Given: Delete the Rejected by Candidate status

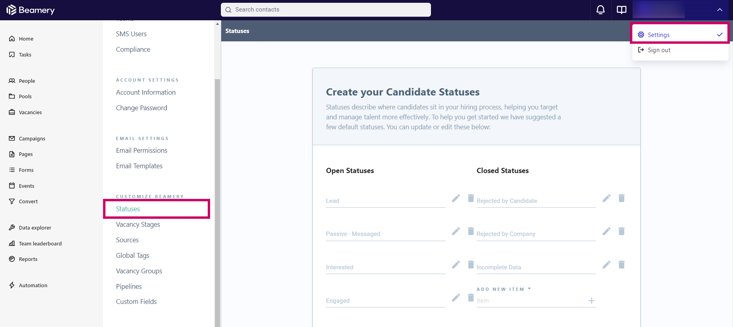Looking at the screenshot, I should [x=622, y=198].
